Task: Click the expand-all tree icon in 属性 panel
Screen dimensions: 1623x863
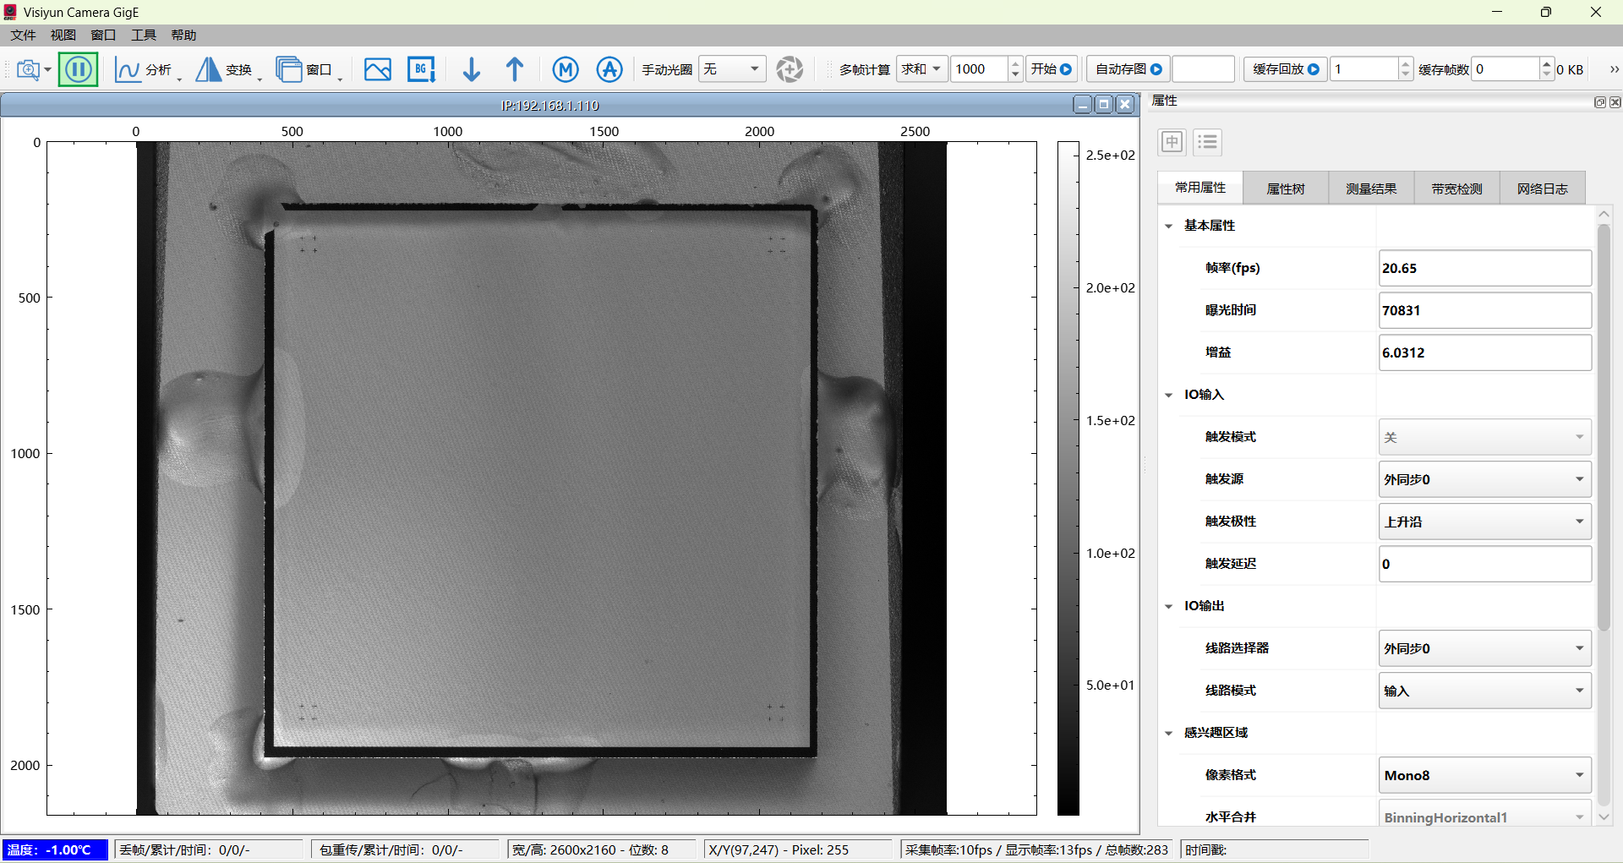Action: (1172, 142)
